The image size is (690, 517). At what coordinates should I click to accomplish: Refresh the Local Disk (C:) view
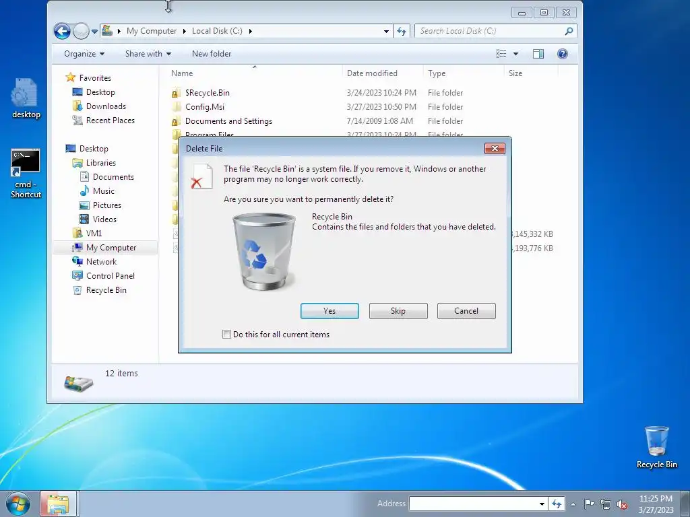click(x=402, y=31)
